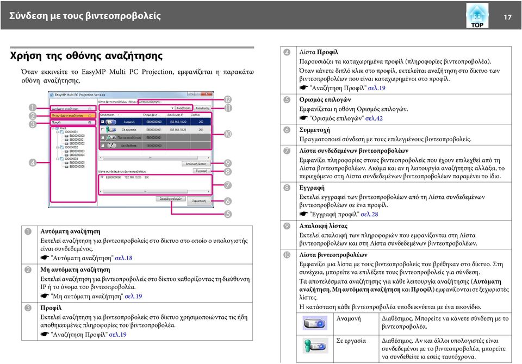Click the Όνομα βιντ... column header
522x364 pixels.
151,115
